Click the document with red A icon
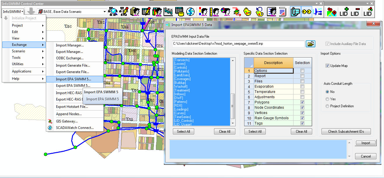This screenshot has height=178, width=384. click(x=283, y=12)
